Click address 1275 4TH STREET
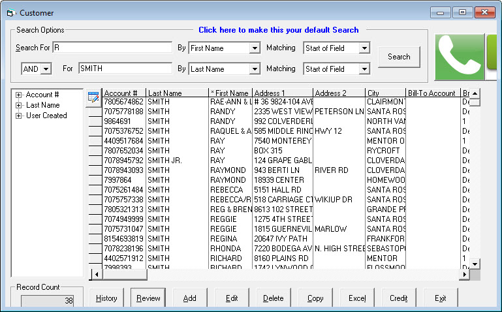The height and width of the screenshot is (312, 502). tap(283, 219)
